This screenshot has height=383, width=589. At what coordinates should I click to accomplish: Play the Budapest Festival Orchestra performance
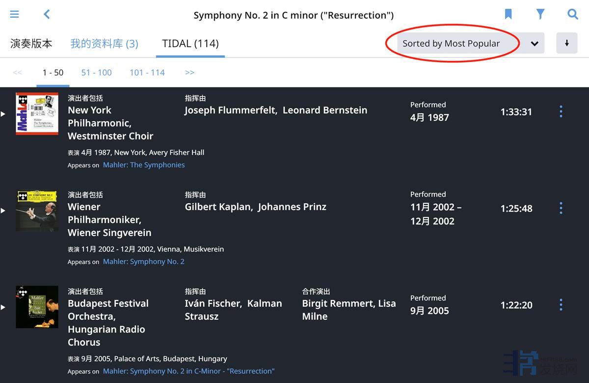tap(3, 307)
